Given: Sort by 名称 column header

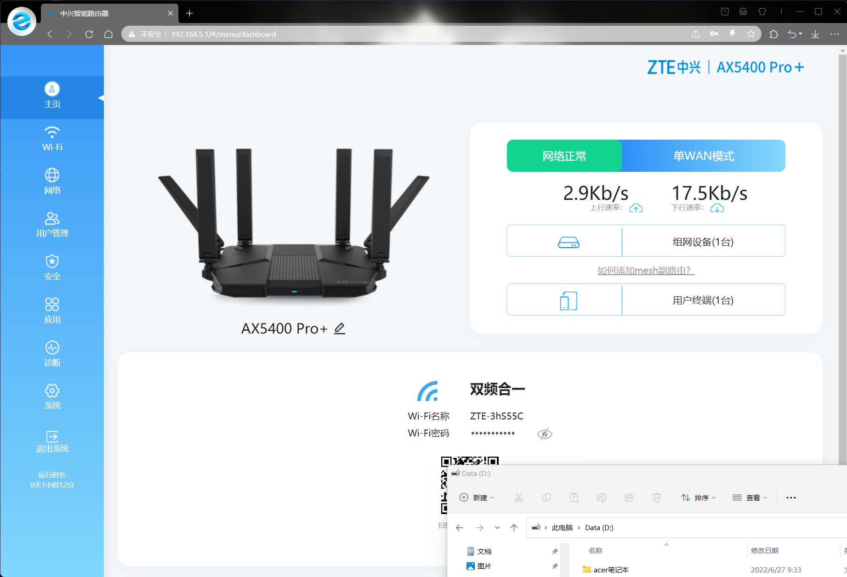Looking at the screenshot, I should pyautogui.click(x=596, y=550).
